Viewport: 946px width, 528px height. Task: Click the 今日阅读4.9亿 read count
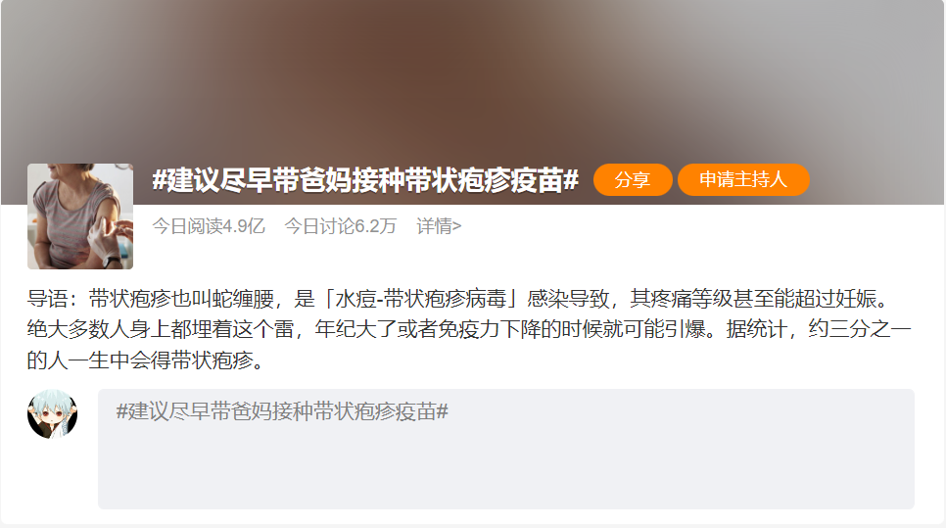point(209,226)
